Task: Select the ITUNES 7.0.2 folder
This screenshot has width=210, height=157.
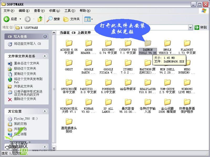Action: (128, 67)
